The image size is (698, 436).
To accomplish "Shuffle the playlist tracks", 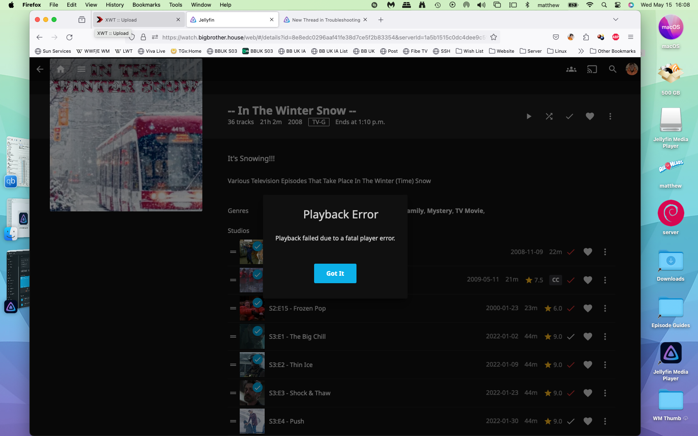I will pos(549,117).
